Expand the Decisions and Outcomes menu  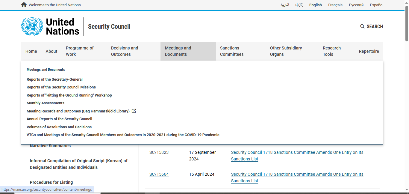[x=124, y=51]
